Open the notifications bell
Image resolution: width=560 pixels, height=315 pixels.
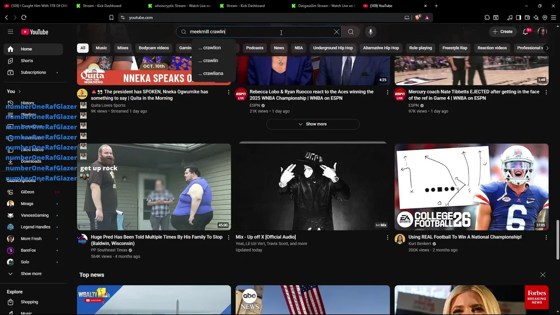525,31
